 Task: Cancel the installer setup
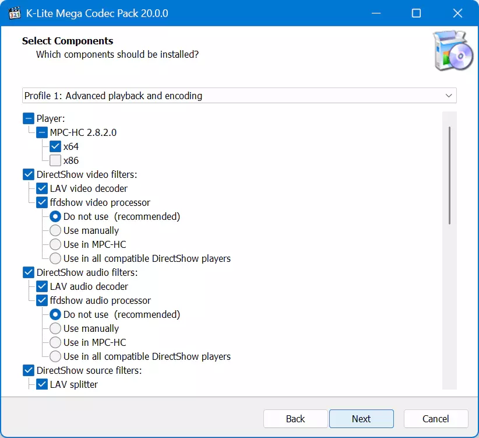(x=436, y=419)
